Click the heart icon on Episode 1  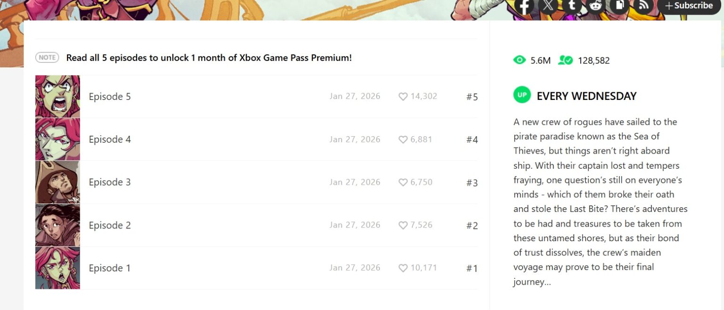[x=403, y=268]
